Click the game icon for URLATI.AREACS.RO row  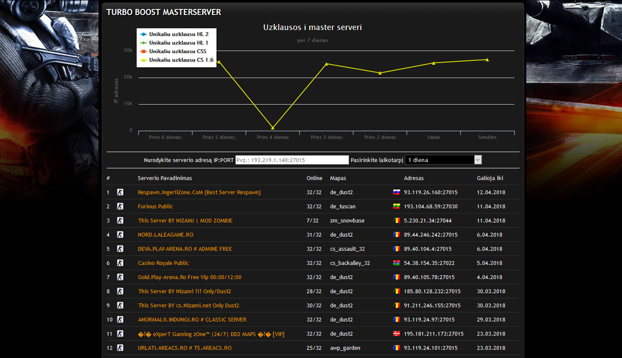point(120,348)
